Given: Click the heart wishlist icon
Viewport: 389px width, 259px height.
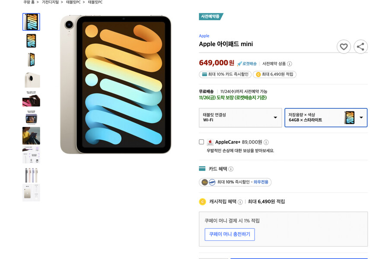Looking at the screenshot, I should pyautogui.click(x=344, y=47).
